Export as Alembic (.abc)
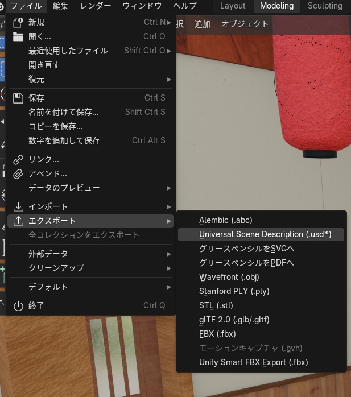This screenshot has height=397, width=351. (x=261, y=220)
